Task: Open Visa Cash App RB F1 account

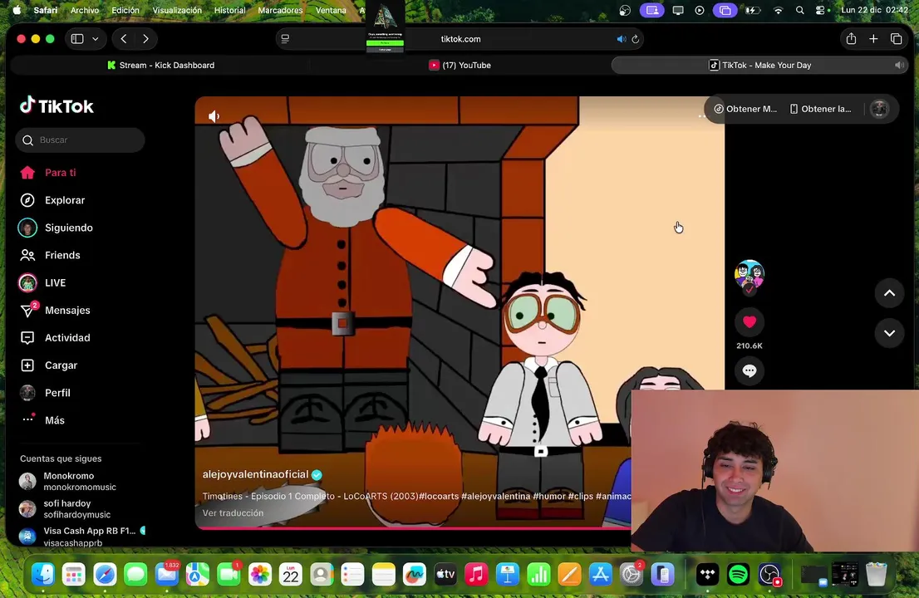Action: pos(82,536)
